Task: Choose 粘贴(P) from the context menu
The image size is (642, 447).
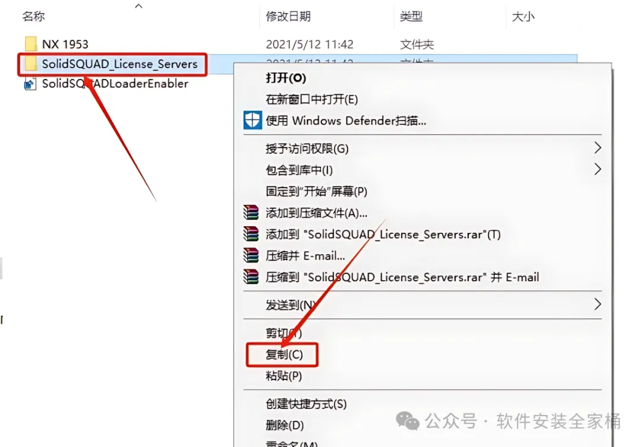Action: [284, 376]
